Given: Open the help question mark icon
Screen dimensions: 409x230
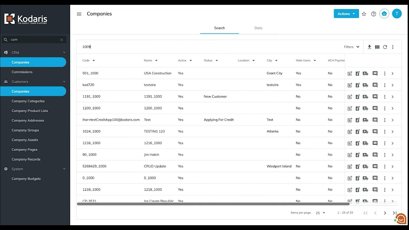Looking at the screenshot, I should [374, 14].
